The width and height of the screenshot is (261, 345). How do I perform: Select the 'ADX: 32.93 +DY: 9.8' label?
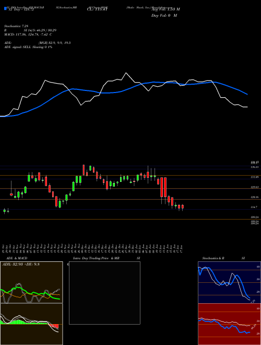pos(21,264)
